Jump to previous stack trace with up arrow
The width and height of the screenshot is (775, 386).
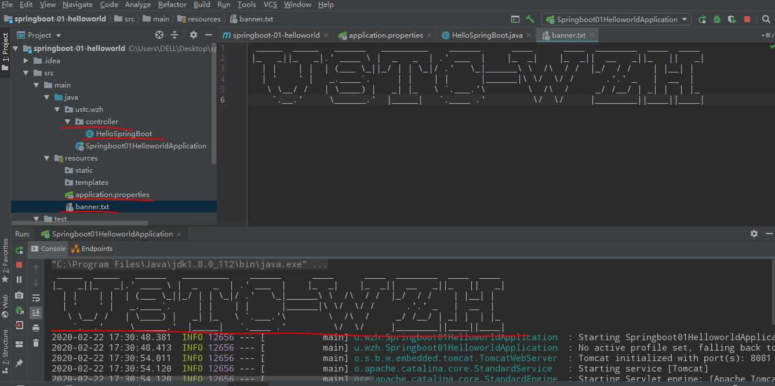click(x=36, y=268)
